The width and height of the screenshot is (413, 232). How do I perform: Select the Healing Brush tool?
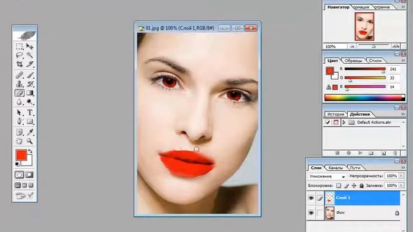click(19, 75)
